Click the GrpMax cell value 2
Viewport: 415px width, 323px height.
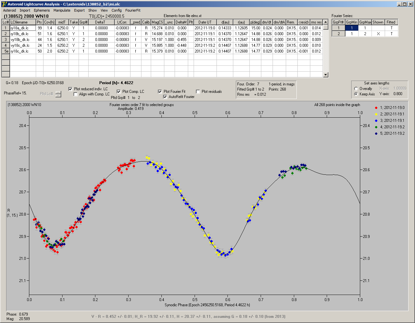(x=365, y=34)
